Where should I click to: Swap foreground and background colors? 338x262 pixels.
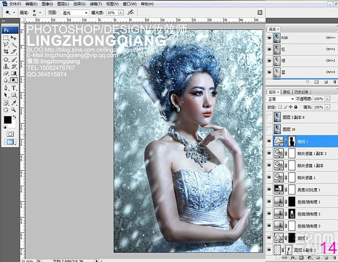[14, 117]
